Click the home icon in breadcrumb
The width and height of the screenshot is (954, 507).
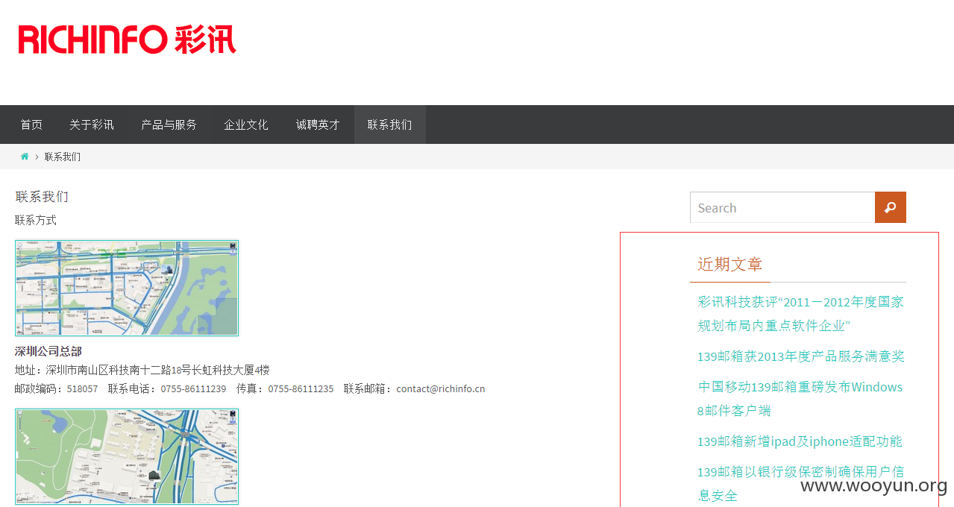click(25, 157)
